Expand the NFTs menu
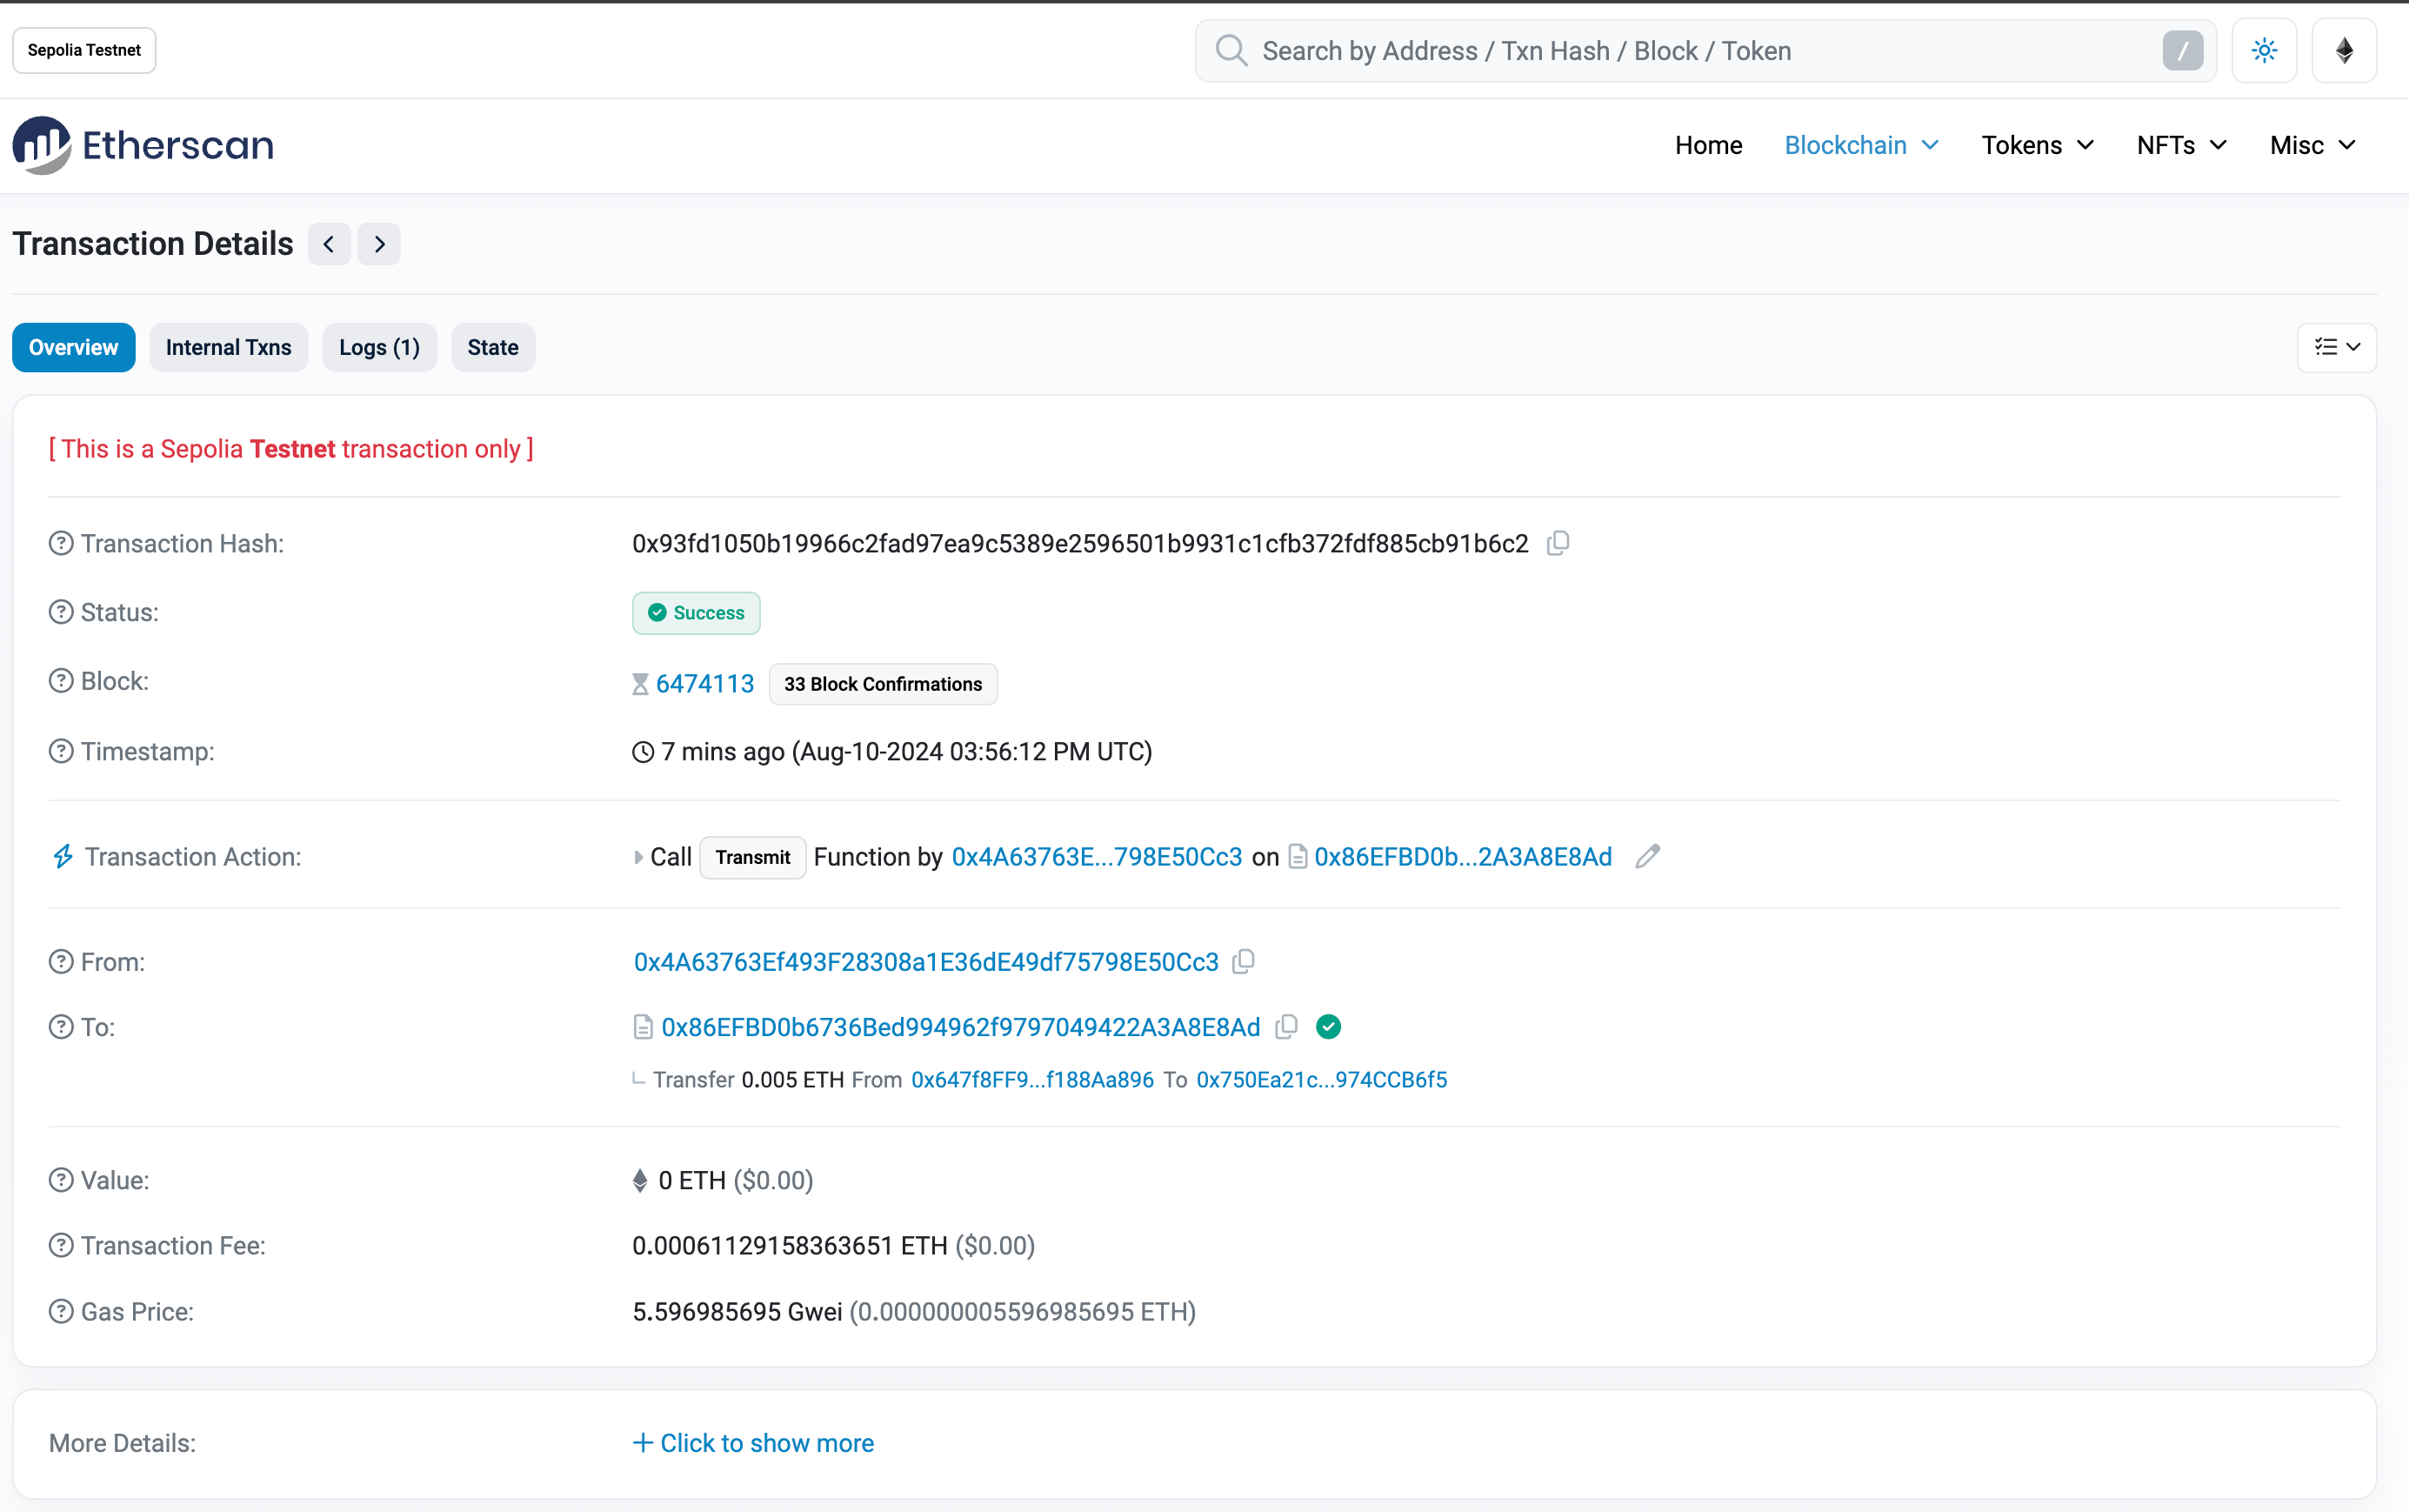The image size is (2409, 1512). 2181,146
